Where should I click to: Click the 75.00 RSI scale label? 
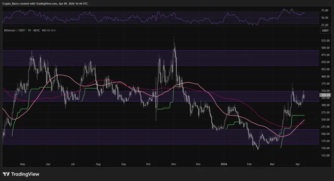(324, 10)
